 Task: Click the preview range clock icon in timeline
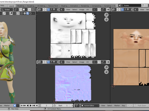(55, 105)
